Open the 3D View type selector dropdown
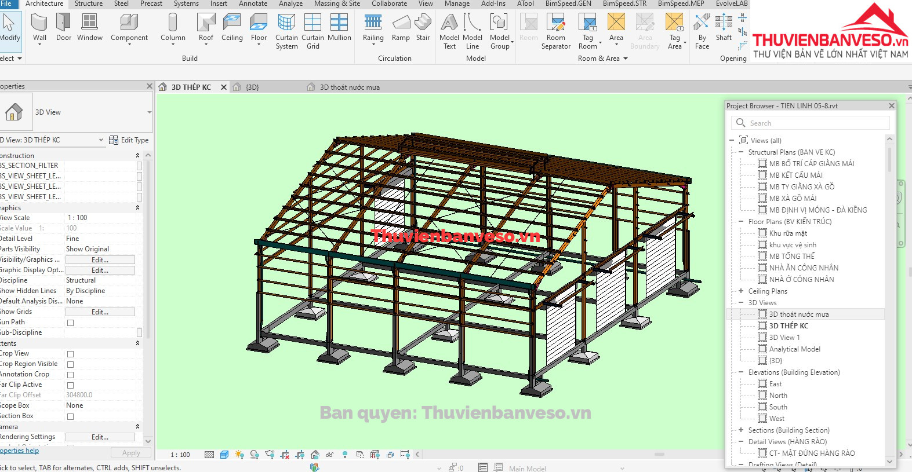912x472 pixels. [149, 112]
